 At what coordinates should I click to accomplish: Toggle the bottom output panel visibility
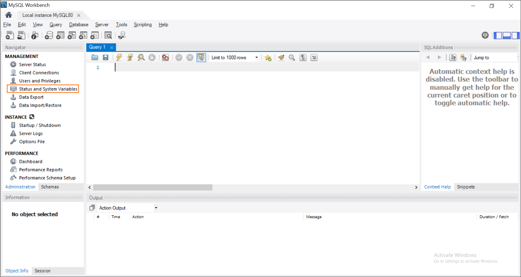click(507, 36)
